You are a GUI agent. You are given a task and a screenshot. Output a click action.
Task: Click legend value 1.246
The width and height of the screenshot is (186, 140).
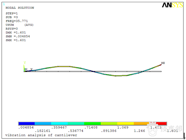pos(139,131)
